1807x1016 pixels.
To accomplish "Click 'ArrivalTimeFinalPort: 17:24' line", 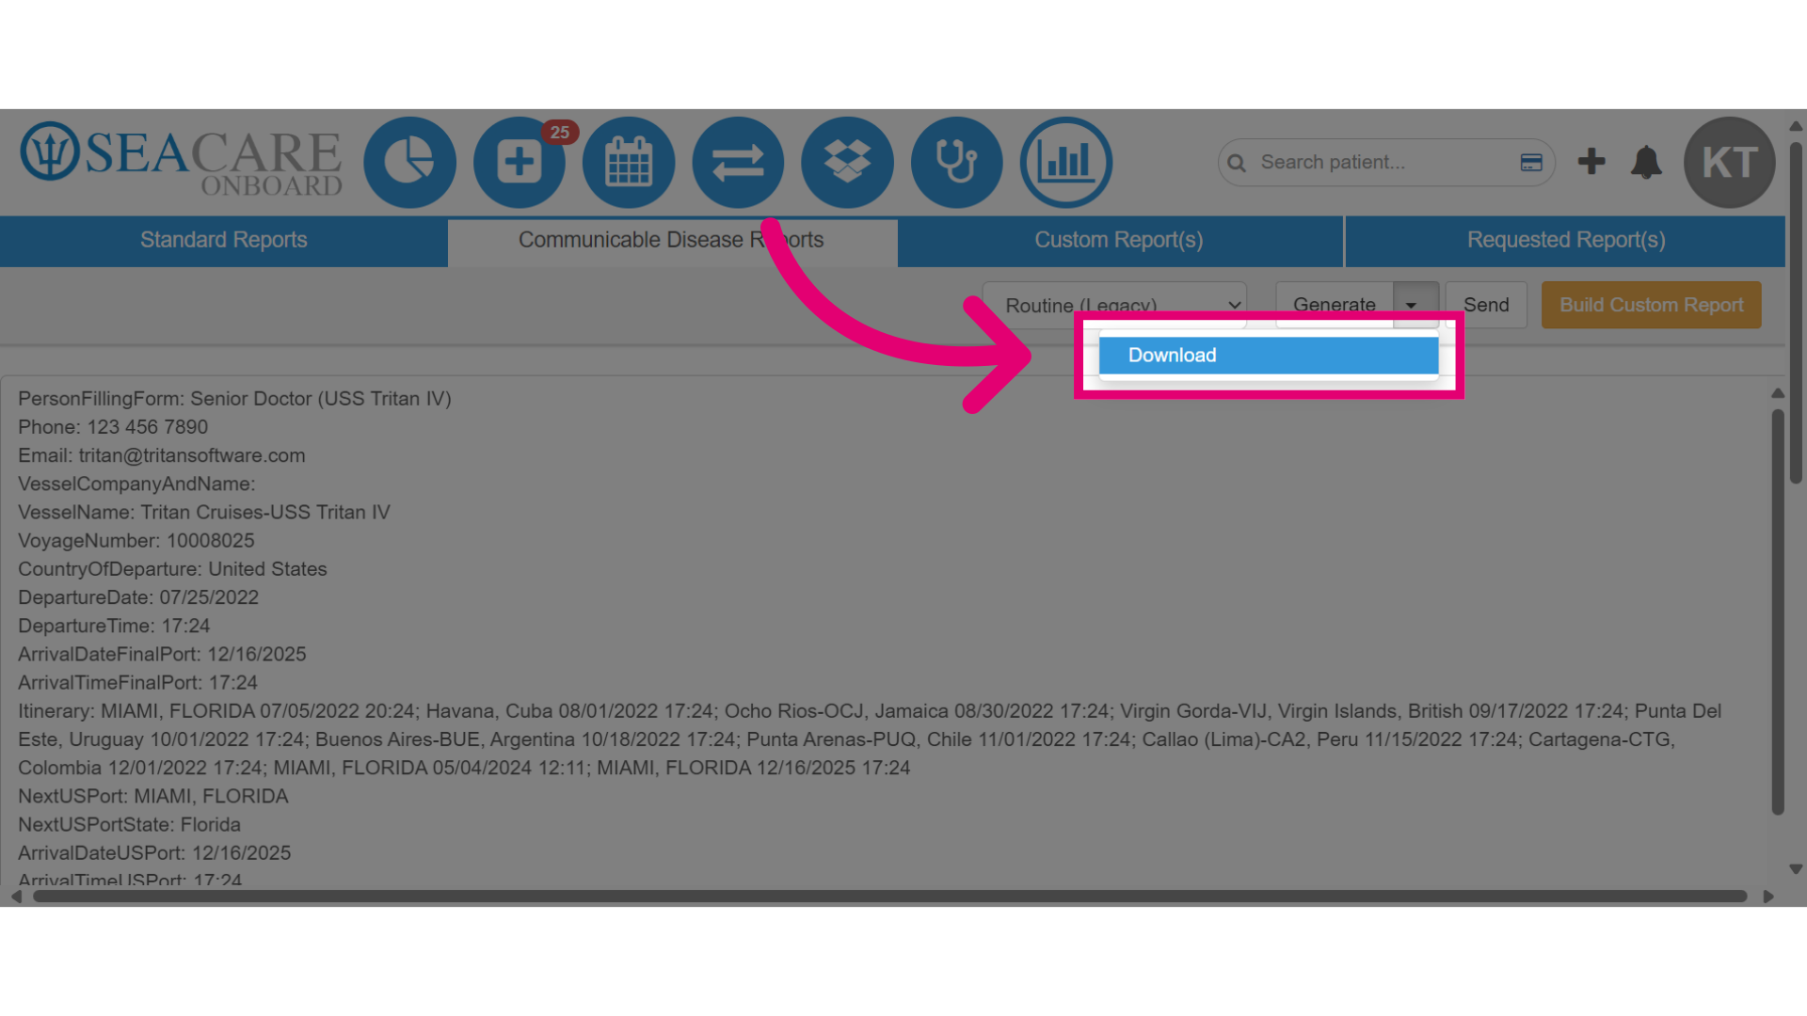I will point(137,683).
